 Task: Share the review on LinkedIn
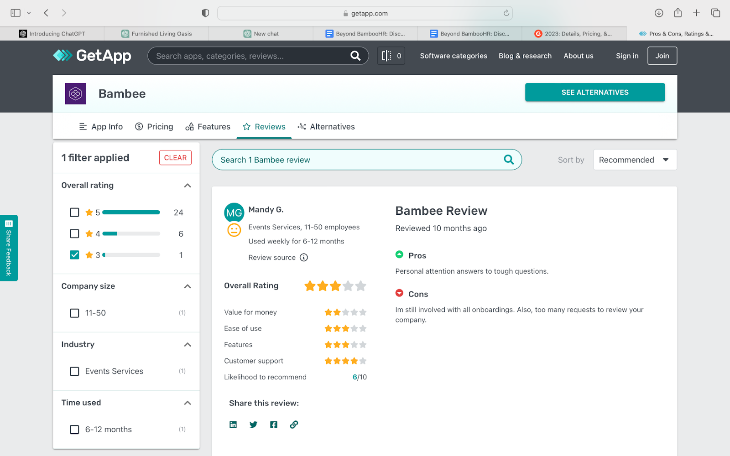click(233, 425)
